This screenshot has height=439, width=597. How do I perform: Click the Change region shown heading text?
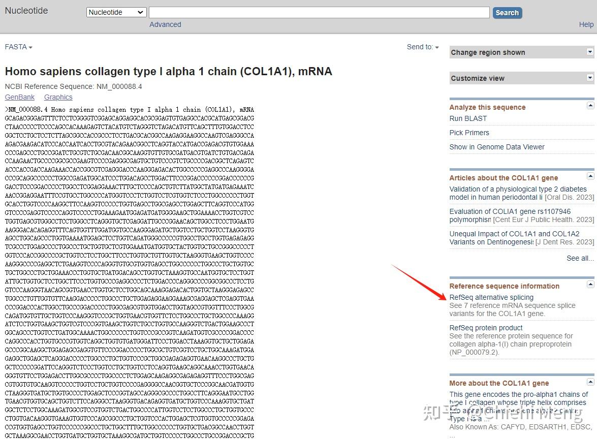[x=488, y=52]
